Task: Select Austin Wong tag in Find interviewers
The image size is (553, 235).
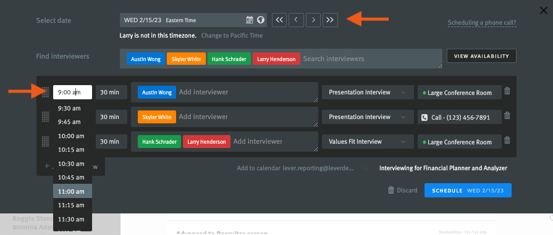Action: coord(146,59)
